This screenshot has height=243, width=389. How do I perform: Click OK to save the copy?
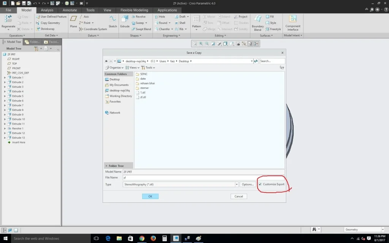[x=150, y=196]
